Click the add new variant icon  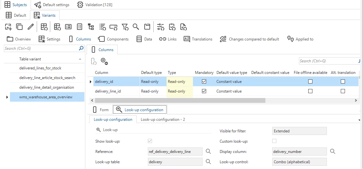pos(8,27)
